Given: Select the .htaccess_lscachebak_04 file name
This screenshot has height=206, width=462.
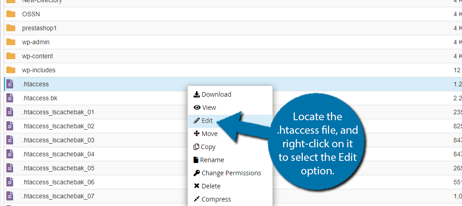Looking at the screenshot, I should tap(58, 154).
